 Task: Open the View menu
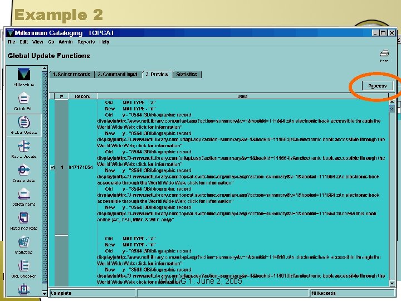click(x=38, y=42)
